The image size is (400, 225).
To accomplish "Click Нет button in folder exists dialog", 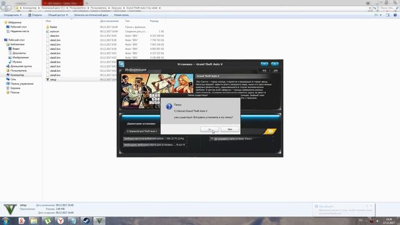I will pos(230,129).
